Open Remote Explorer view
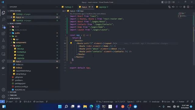195x110 pixels. (x=3, y=54)
